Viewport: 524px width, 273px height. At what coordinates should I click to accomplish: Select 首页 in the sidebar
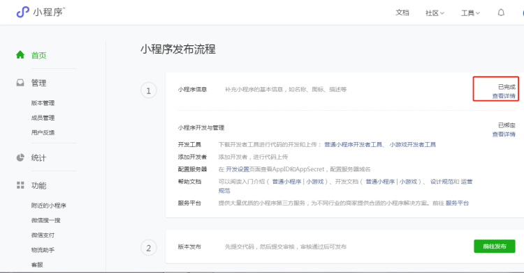pyautogui.click(x=38, y=55)
